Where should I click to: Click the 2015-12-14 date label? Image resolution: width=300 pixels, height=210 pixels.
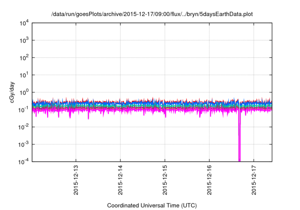pyautogui.click(x=120, y=180)
